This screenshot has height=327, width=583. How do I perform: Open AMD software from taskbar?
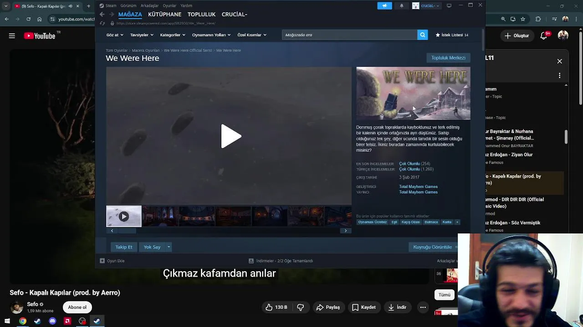point(67,321)
